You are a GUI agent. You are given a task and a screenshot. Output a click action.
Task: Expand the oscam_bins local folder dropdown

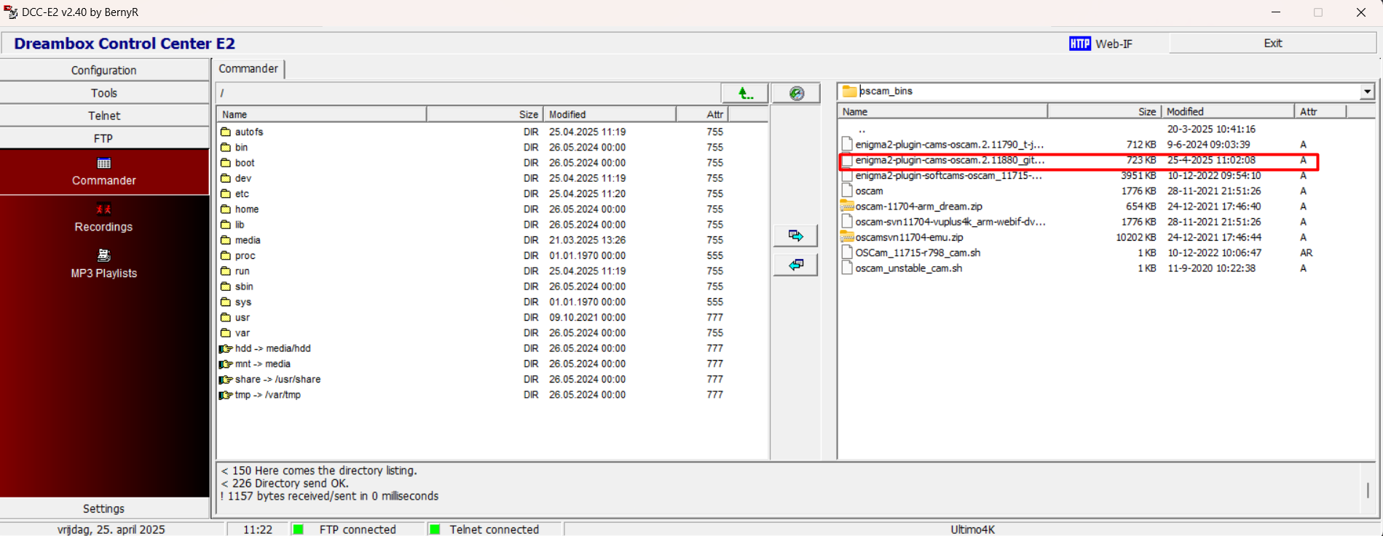1366,92
